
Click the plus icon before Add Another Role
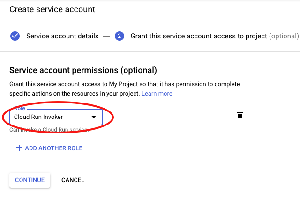[19, 148]
